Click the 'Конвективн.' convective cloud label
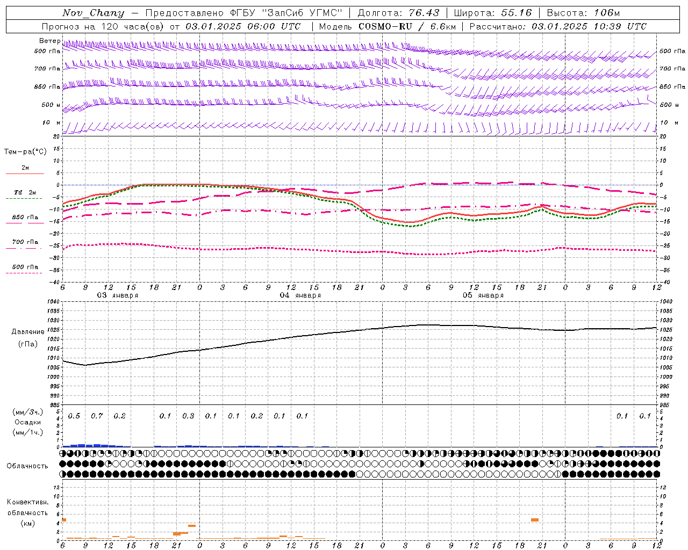This screenshot has width=688, height=550. pyautogui.click(x=27, y=502)
